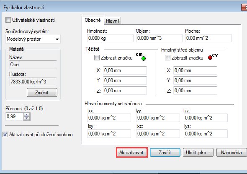Click the green cm center-of-mass marker icon
247x174 pixels.
(x=144, y=59)
